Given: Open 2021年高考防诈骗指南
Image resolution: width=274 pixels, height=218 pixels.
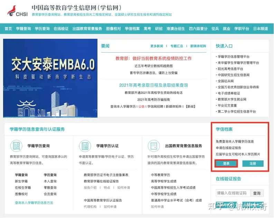Looking at the screenshot, I should pos(154,100).
